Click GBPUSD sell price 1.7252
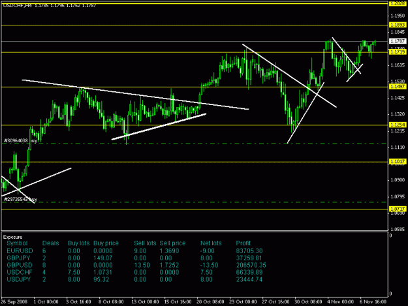Screen dimensions: 408x306 pos(169,265)
